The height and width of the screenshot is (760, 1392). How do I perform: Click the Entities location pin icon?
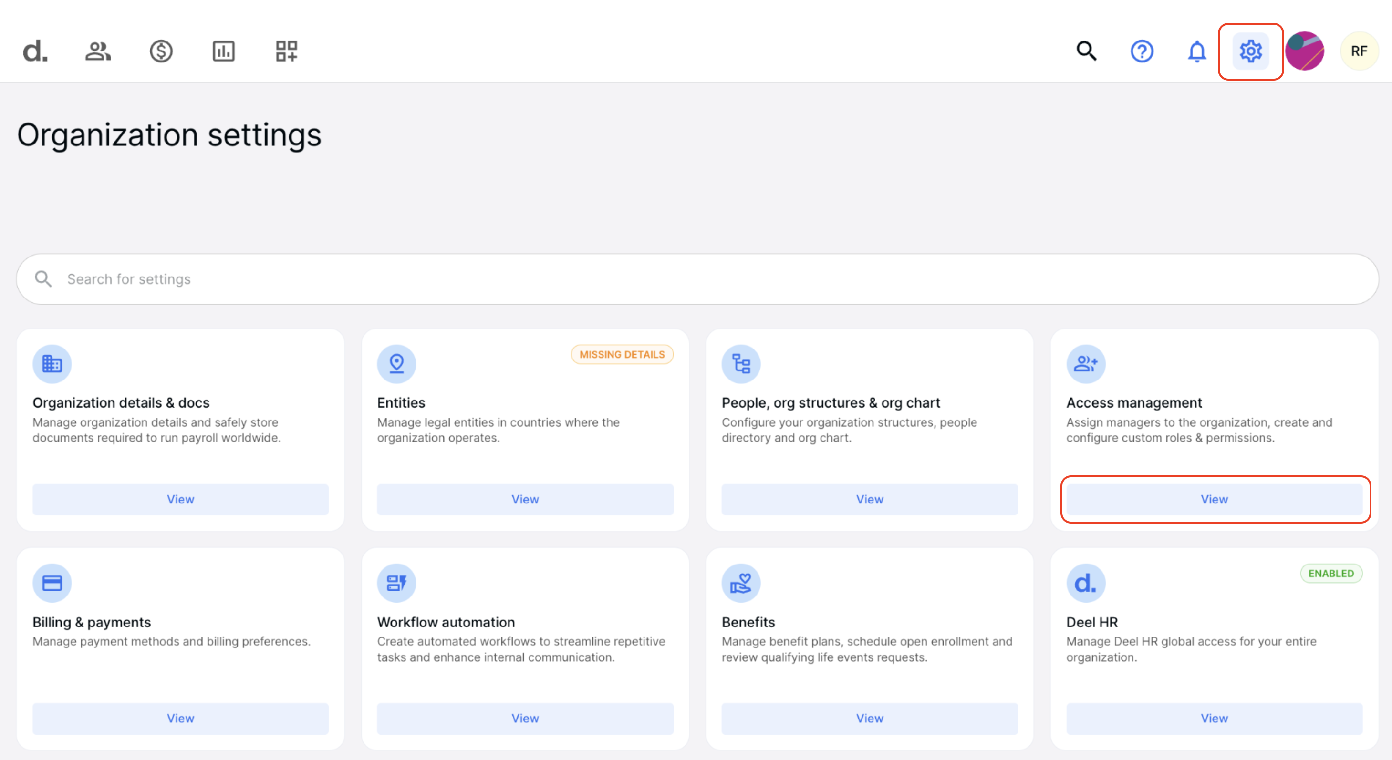point(396,363)
